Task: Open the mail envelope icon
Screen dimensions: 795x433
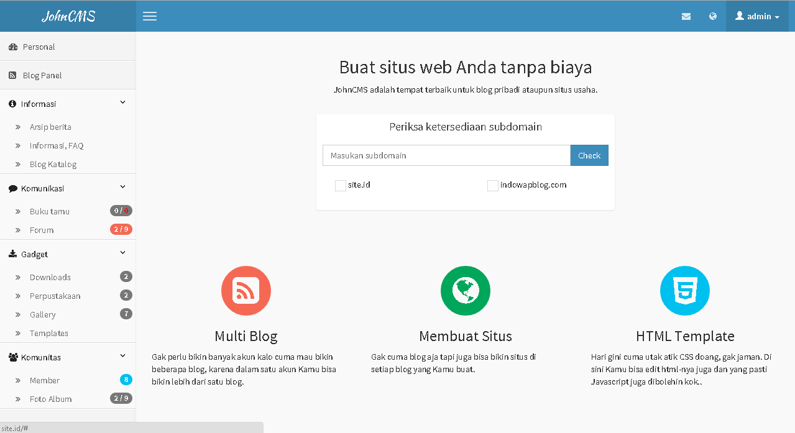Action: pyautogui.click(x=686, y=17)
